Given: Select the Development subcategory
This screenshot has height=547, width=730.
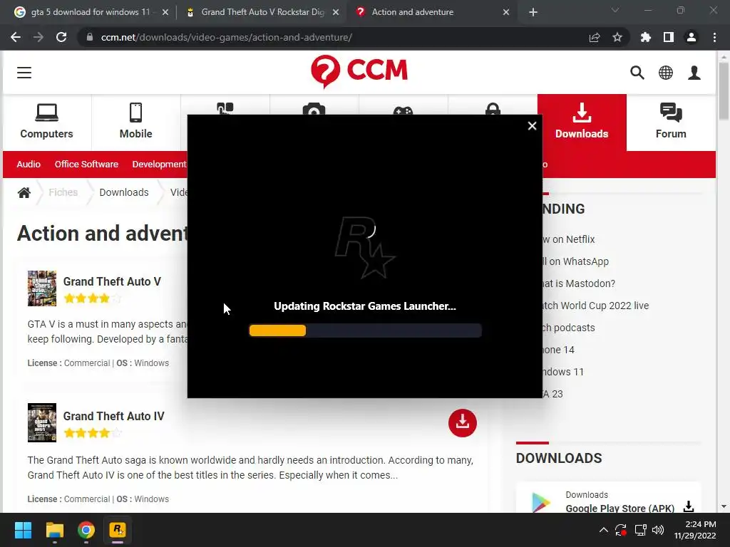Looking at the screenshot, I should [x=159, y=165].
